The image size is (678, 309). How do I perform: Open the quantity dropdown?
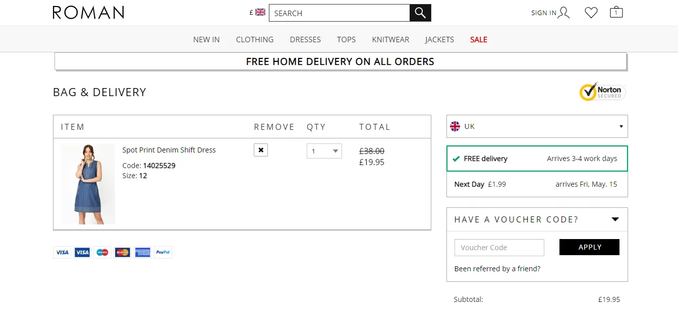(324, 151)
